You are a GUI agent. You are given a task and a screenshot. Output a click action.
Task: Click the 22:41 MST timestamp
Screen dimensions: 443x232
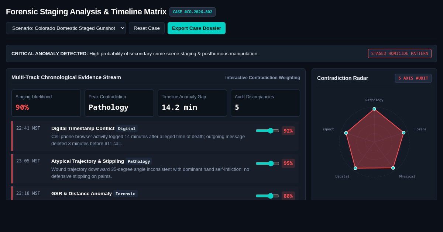click(28, 128)
